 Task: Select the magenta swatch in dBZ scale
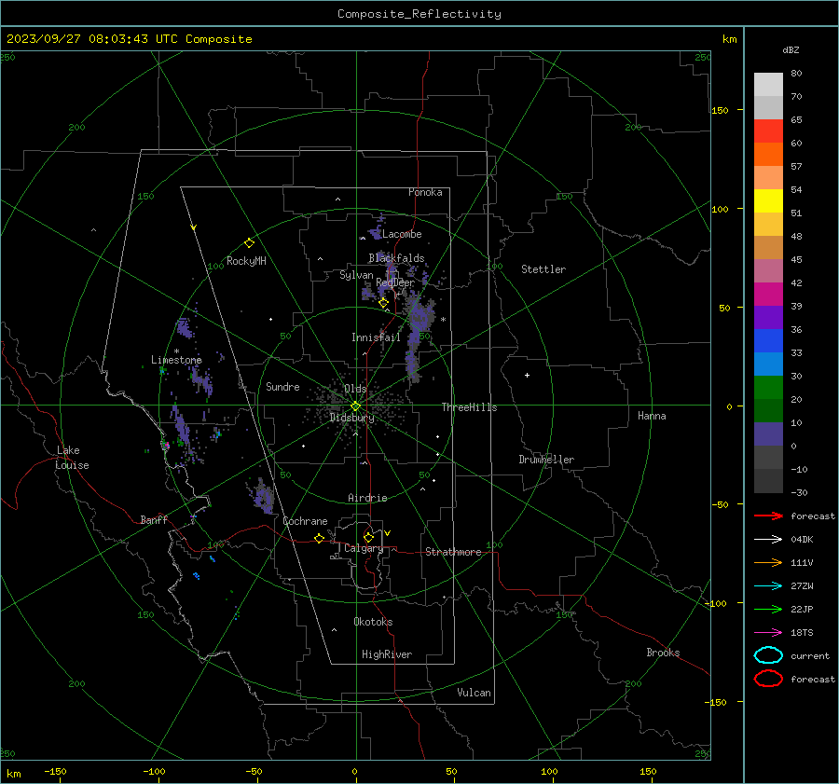768,295
